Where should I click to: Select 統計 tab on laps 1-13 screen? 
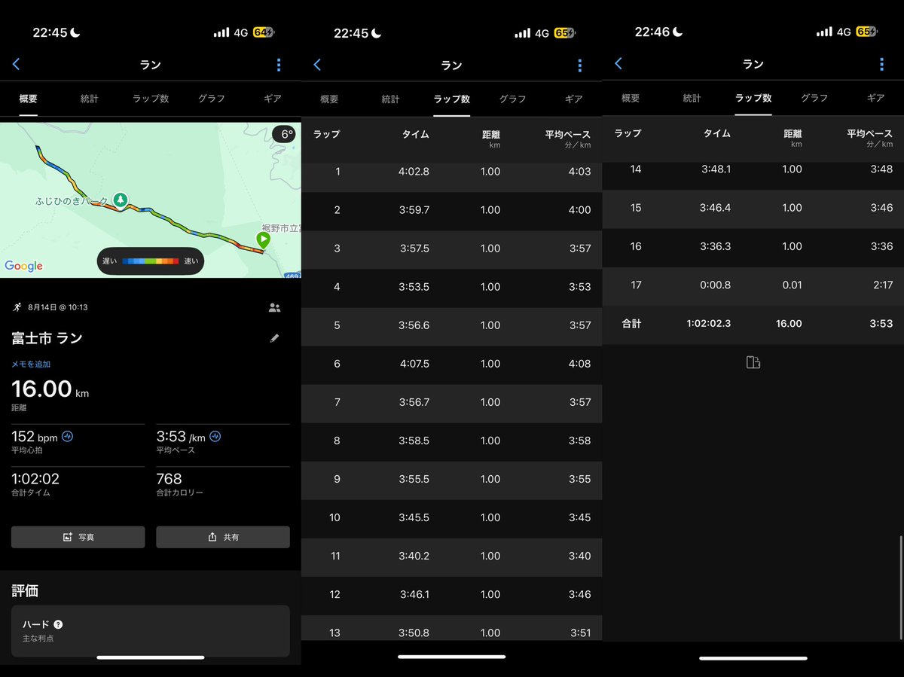[391, 99]
